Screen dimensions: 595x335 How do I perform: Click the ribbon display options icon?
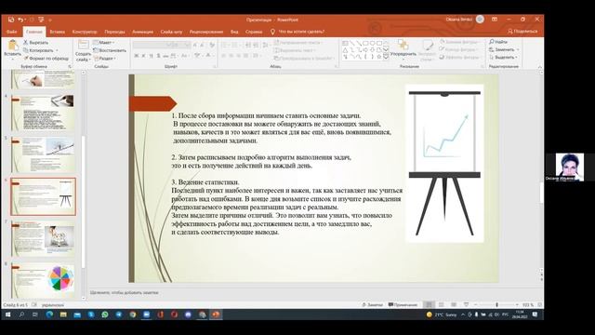point(495,20)
